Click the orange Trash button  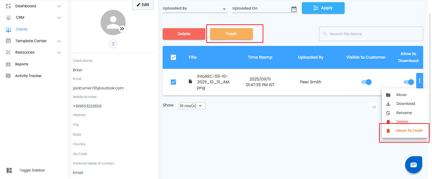point(231,34)
